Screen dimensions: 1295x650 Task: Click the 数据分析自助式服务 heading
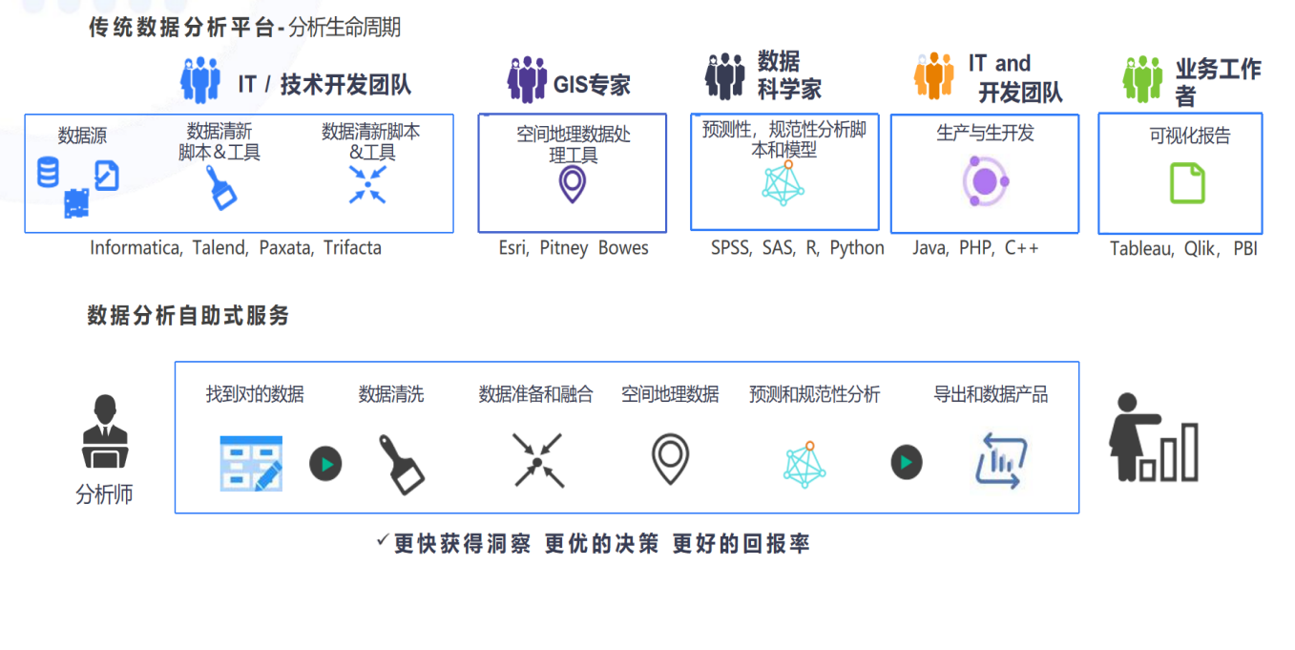pos(188,316)
